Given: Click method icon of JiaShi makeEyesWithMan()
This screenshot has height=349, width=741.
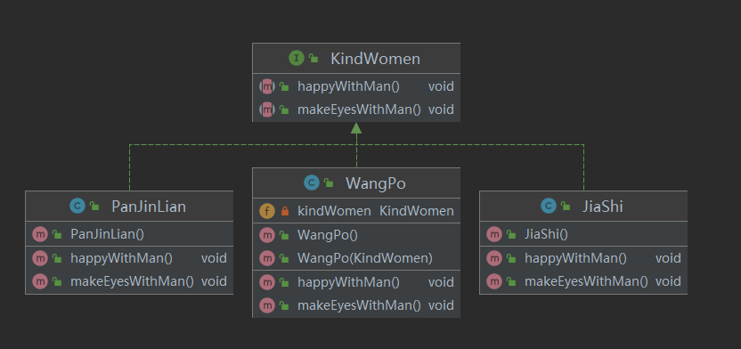Looking at the screenshot, I should tap(493, 281).
